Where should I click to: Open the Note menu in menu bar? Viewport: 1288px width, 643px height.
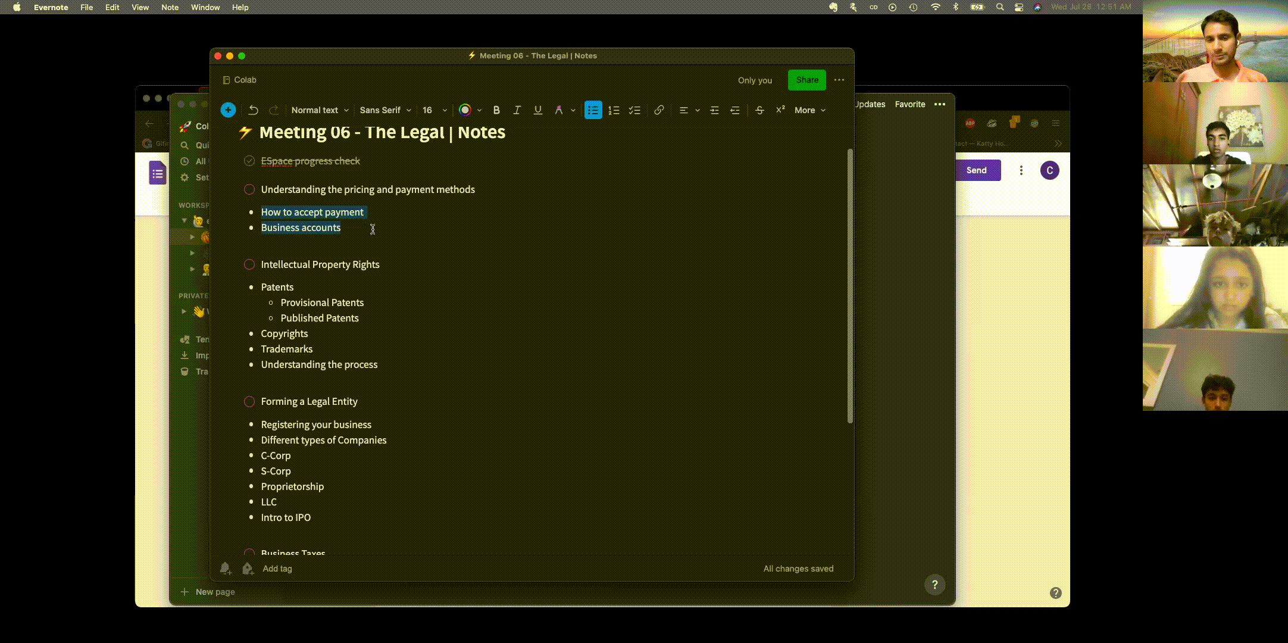click(170, 7)
